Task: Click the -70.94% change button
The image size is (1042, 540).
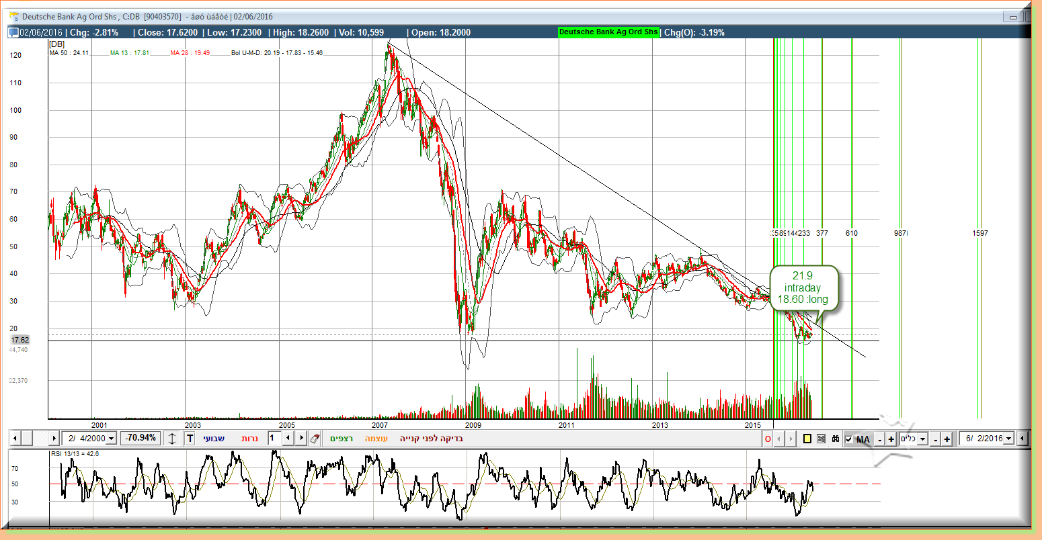Action: [141, 438]
